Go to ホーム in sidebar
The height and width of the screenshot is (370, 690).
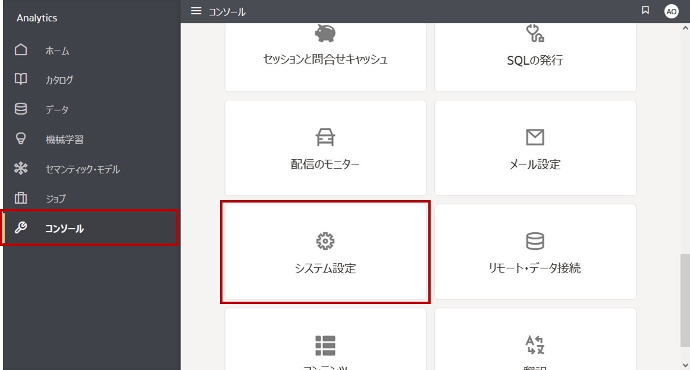click(57, 51)
